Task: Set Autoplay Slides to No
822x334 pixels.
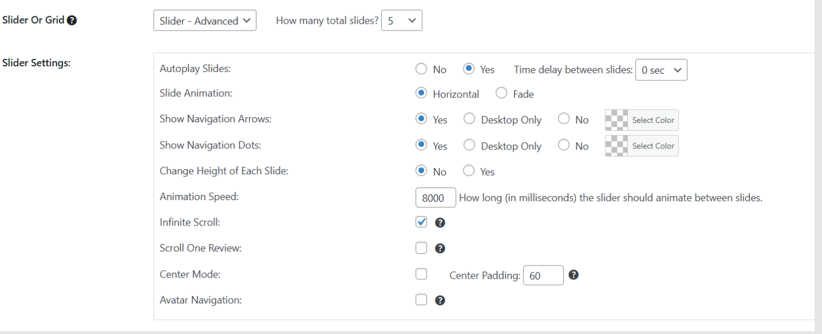Action: pos(421,69)
